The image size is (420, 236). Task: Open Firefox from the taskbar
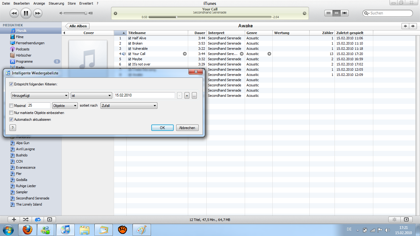pyautogui.click(x=27, y=230)
